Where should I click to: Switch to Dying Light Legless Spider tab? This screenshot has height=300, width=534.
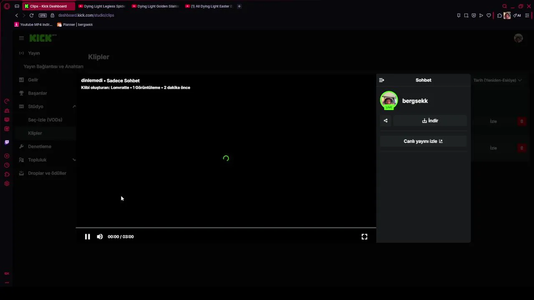102,6
